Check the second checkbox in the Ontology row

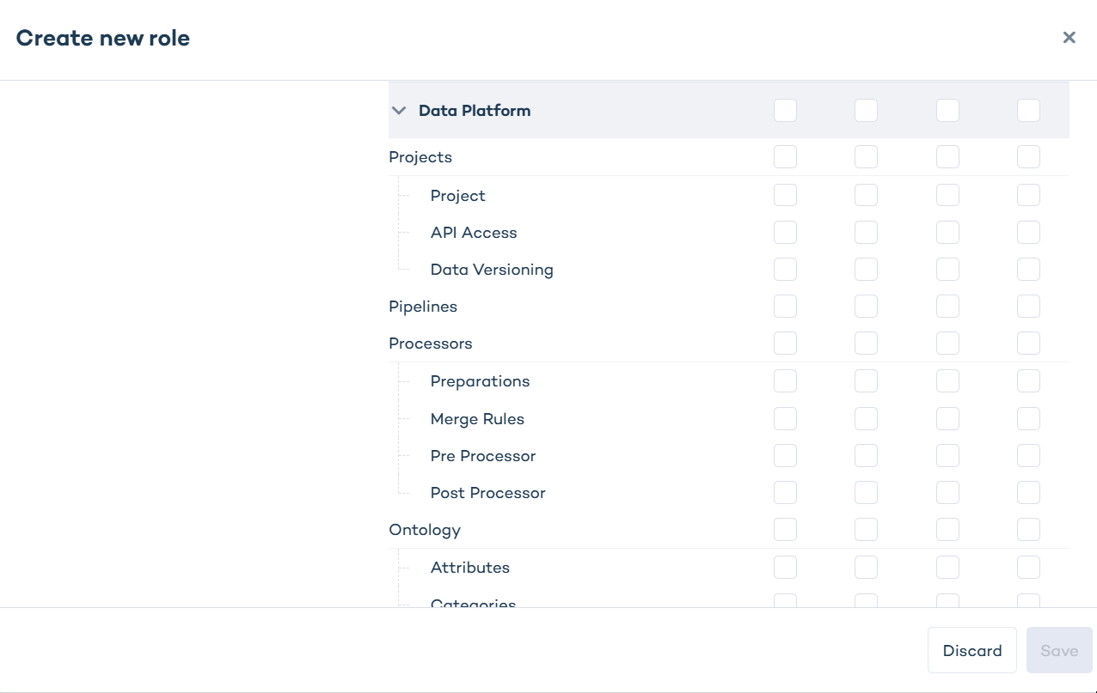(x=866, y=529)
